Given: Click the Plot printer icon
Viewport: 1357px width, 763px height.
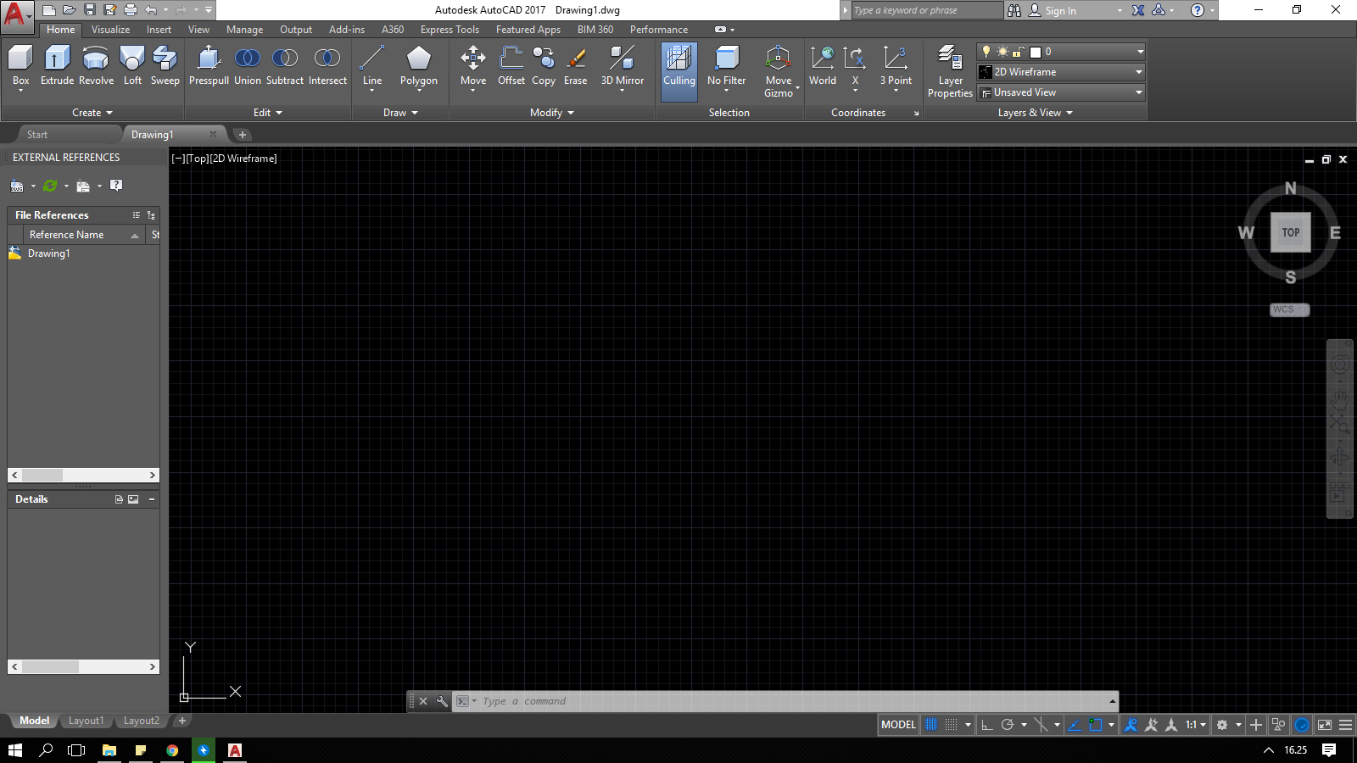Looking at the screenshot, I should (x=131, y=10).
